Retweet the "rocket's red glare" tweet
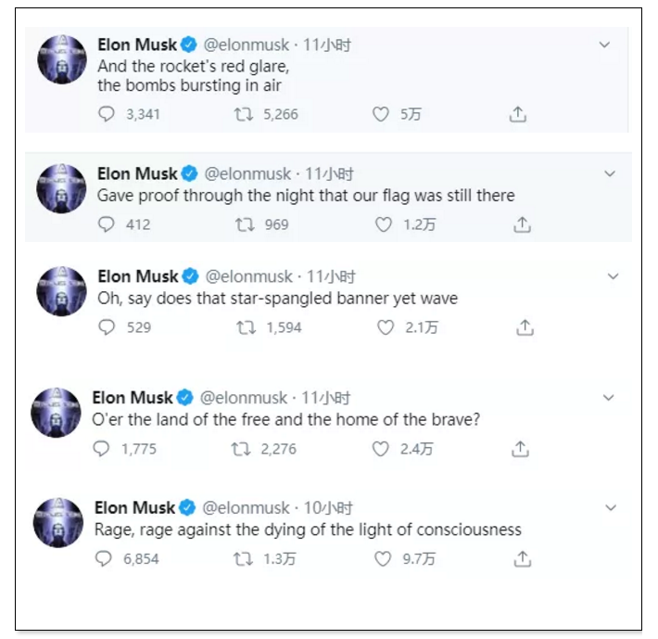658x639 pixels. pyautogui.click(x=243, y=115)
